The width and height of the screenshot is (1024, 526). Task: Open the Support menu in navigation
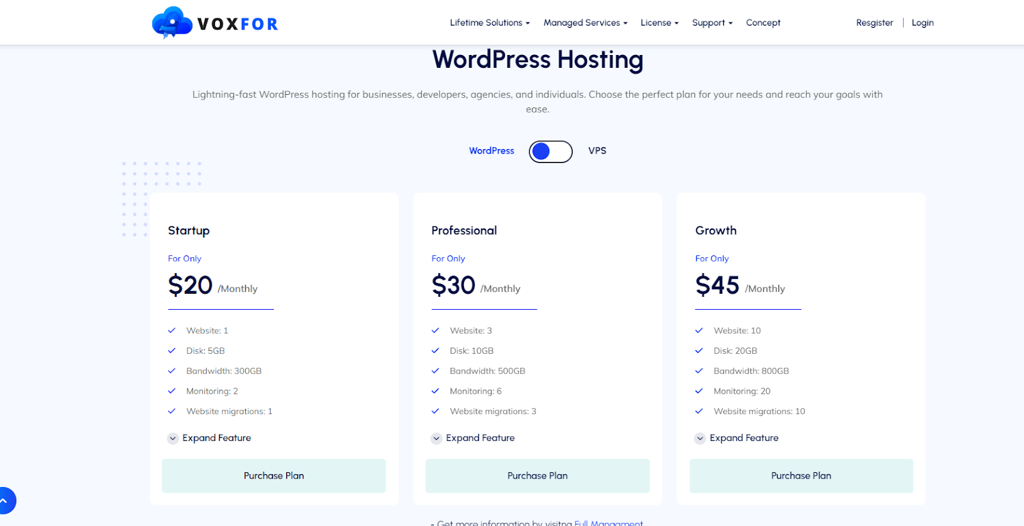[x=712, y=23]
